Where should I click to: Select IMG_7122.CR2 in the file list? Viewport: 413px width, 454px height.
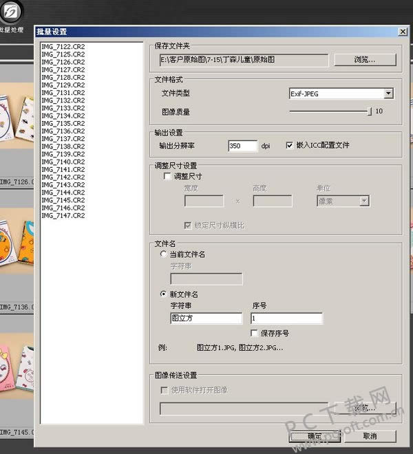click(63, 47)
